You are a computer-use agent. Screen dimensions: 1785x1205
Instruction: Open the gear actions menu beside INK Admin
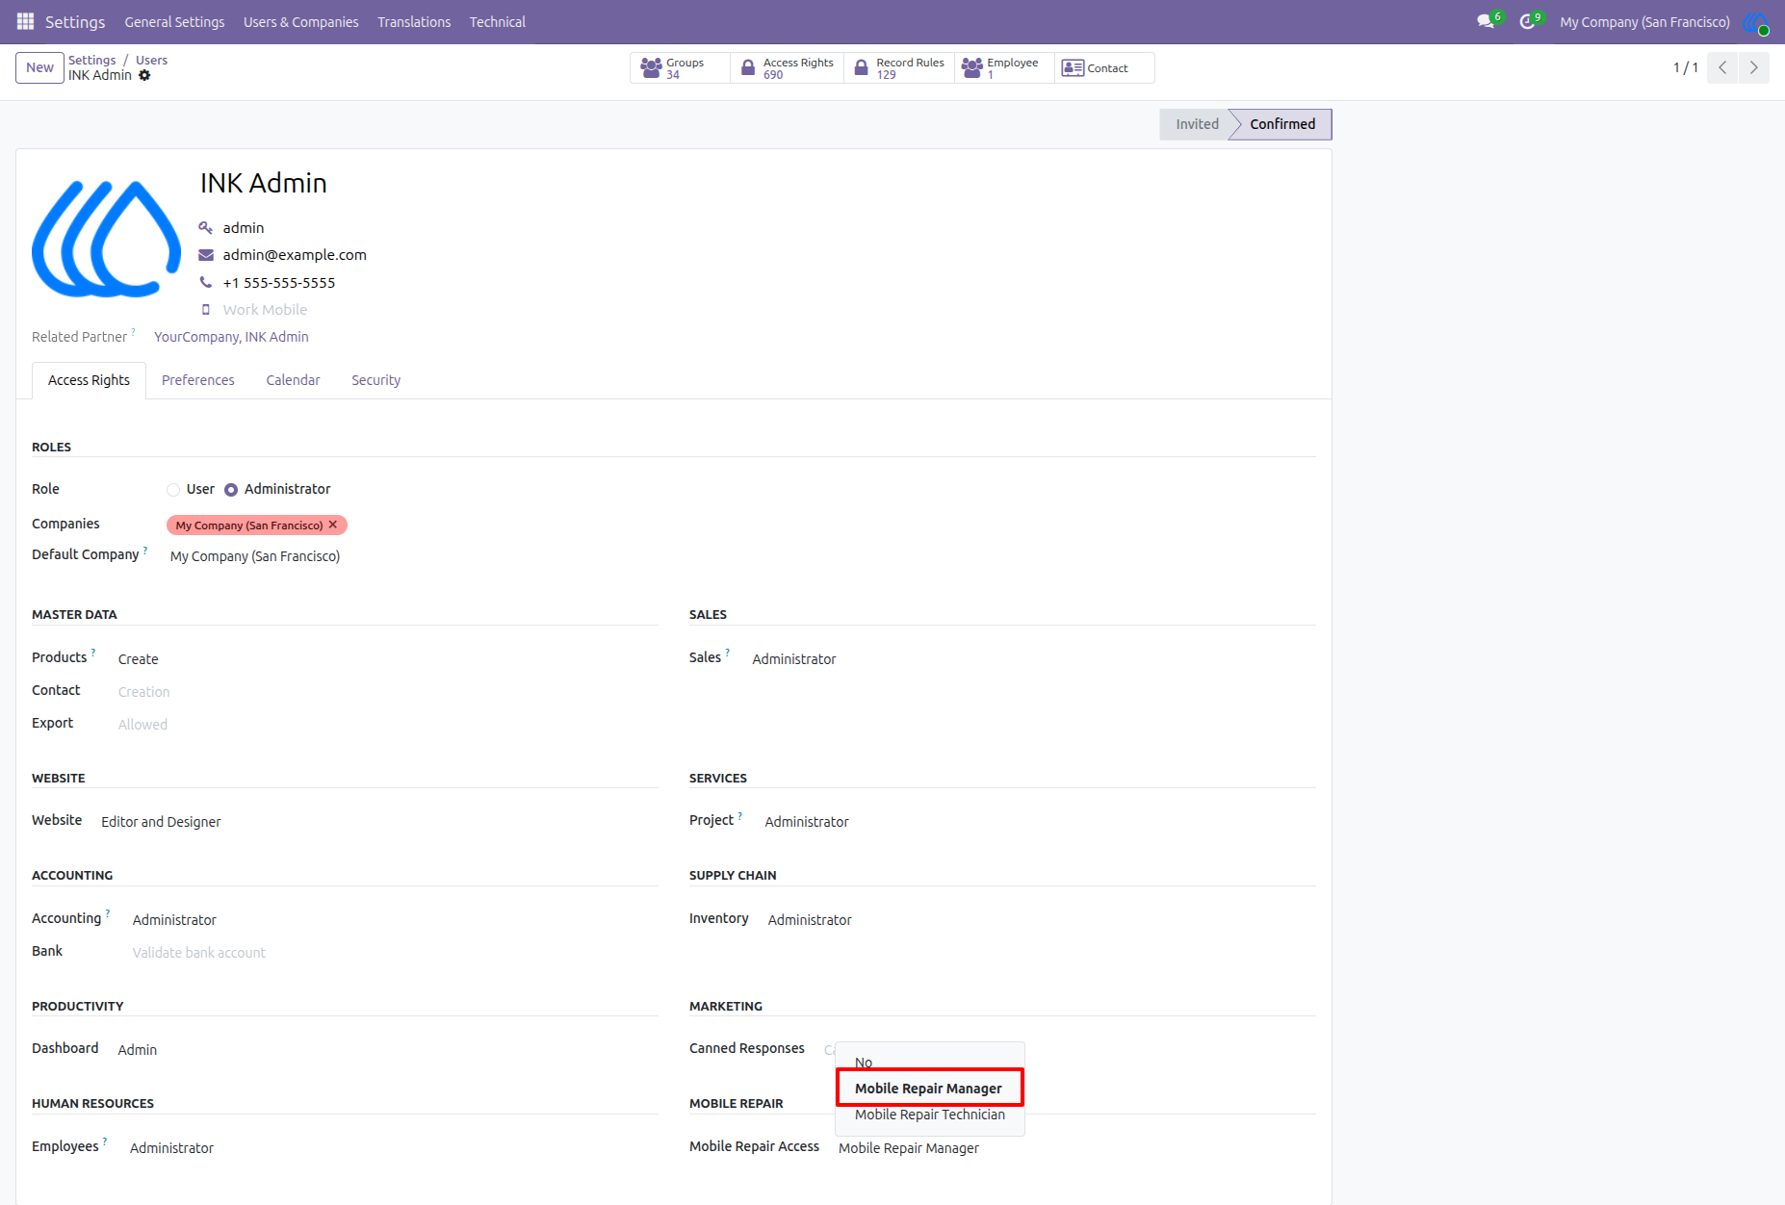point(144,75)
